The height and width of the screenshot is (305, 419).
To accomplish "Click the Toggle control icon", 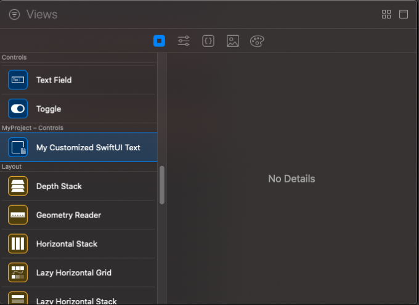I will pyautogui.click(x=18, y=109).
